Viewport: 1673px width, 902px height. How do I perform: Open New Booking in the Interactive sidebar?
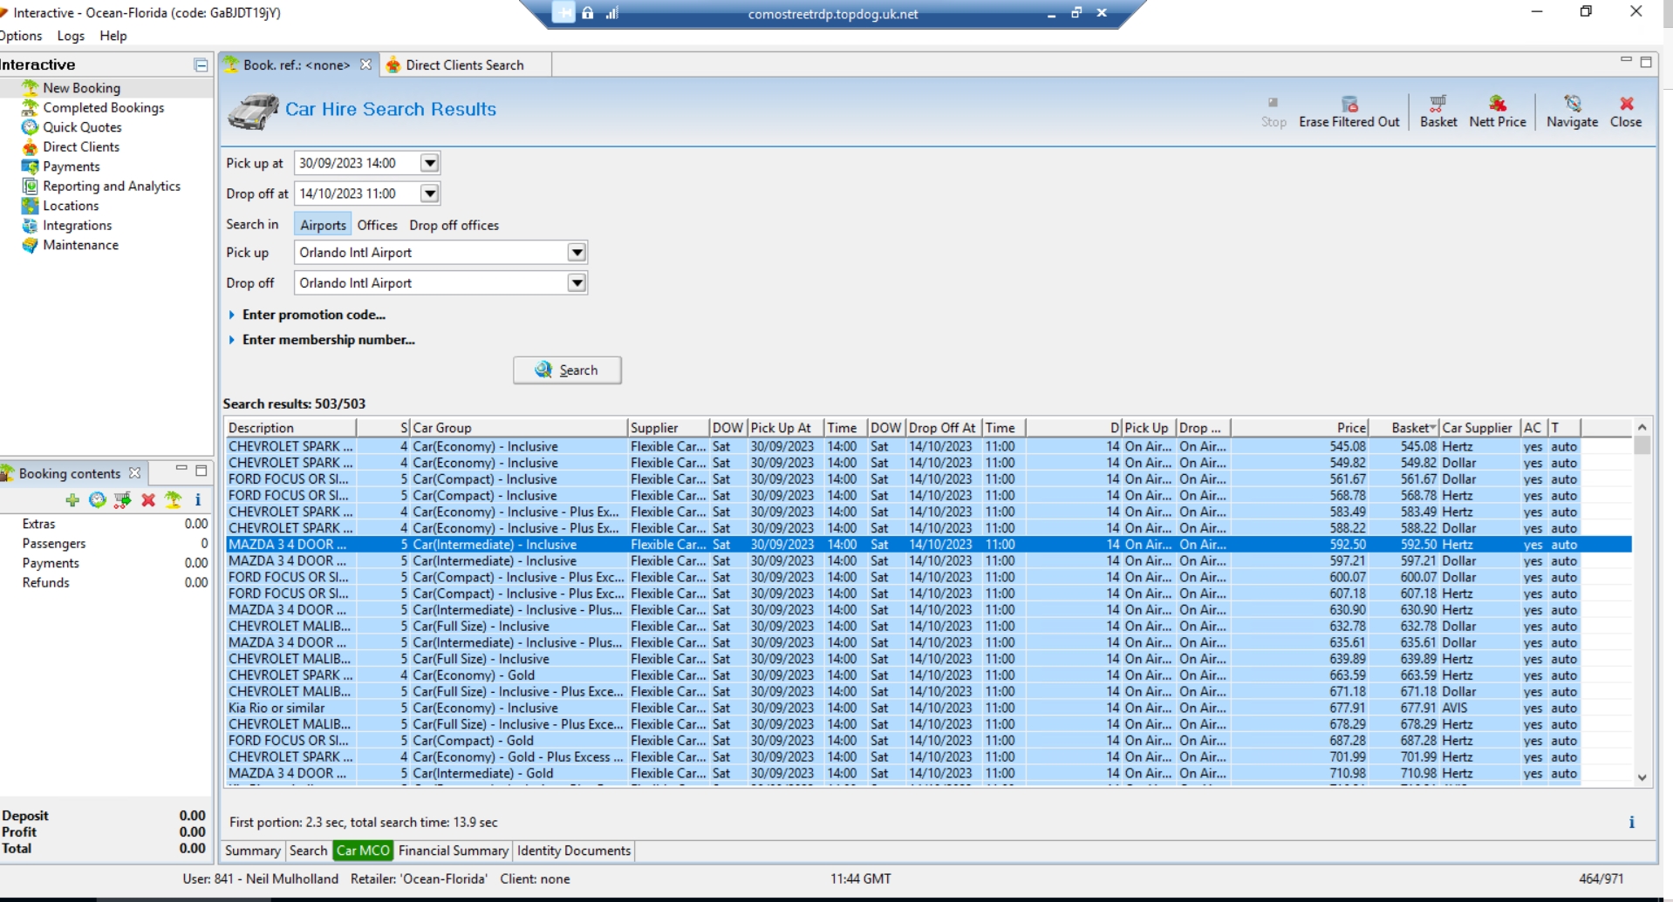point(81,88)
